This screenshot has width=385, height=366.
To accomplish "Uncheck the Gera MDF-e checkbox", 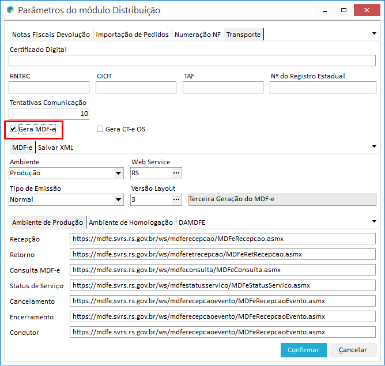I will click(x=13, y=129).
